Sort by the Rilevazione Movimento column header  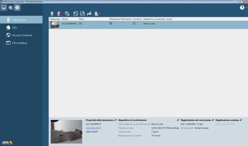(x=121, y=19)
